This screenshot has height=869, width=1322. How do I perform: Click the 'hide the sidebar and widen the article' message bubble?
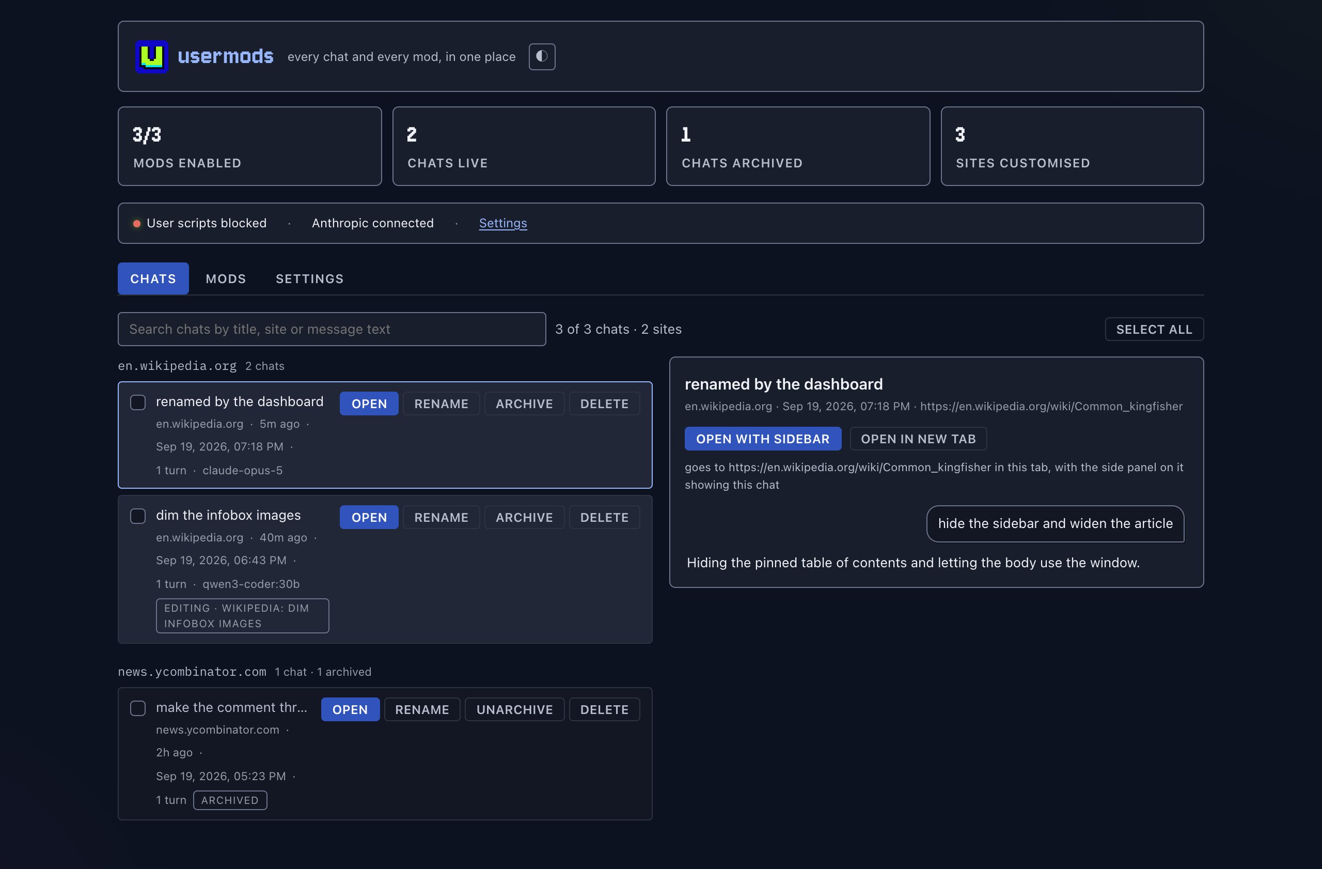click(1056, 523)
